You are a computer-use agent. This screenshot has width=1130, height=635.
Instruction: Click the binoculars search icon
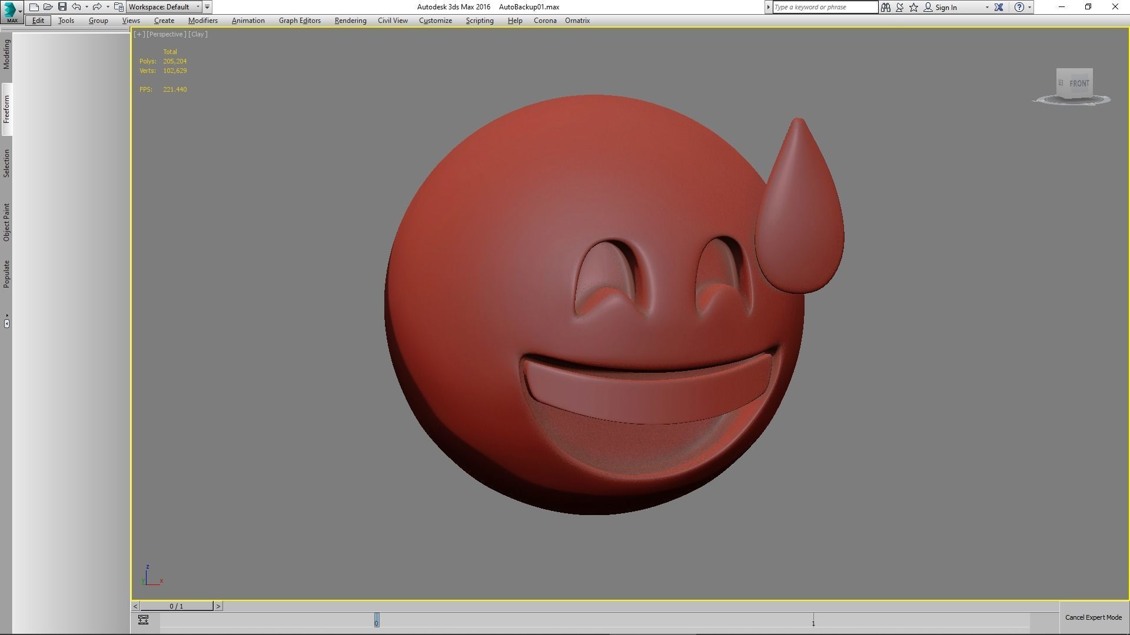pos(886,7)
